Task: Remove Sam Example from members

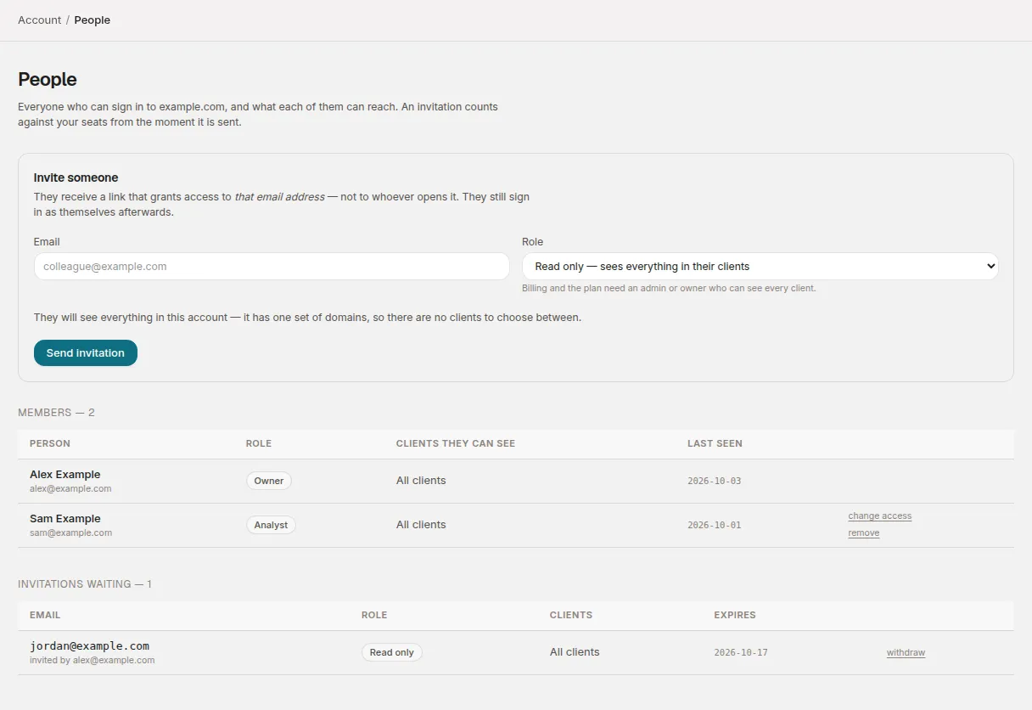Action: 863,533
